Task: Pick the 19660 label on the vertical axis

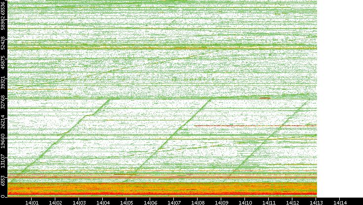Action: tap(3, 141)
